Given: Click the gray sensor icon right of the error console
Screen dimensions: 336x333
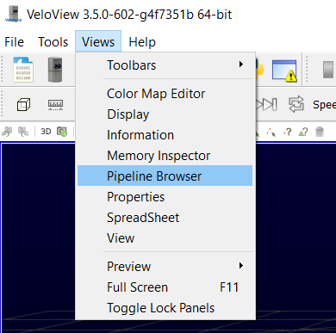Looking at the screenshot, I should click(328, 70).
